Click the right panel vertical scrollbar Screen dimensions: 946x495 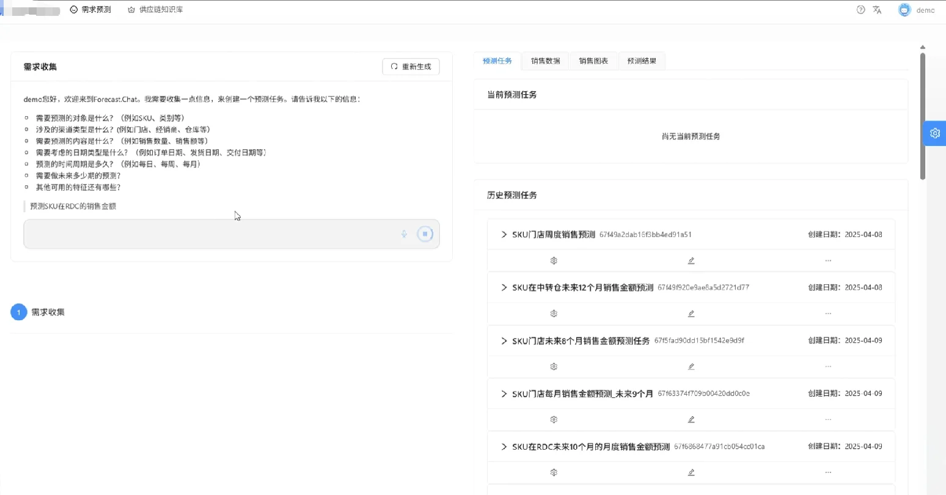[x=922, y=122]
